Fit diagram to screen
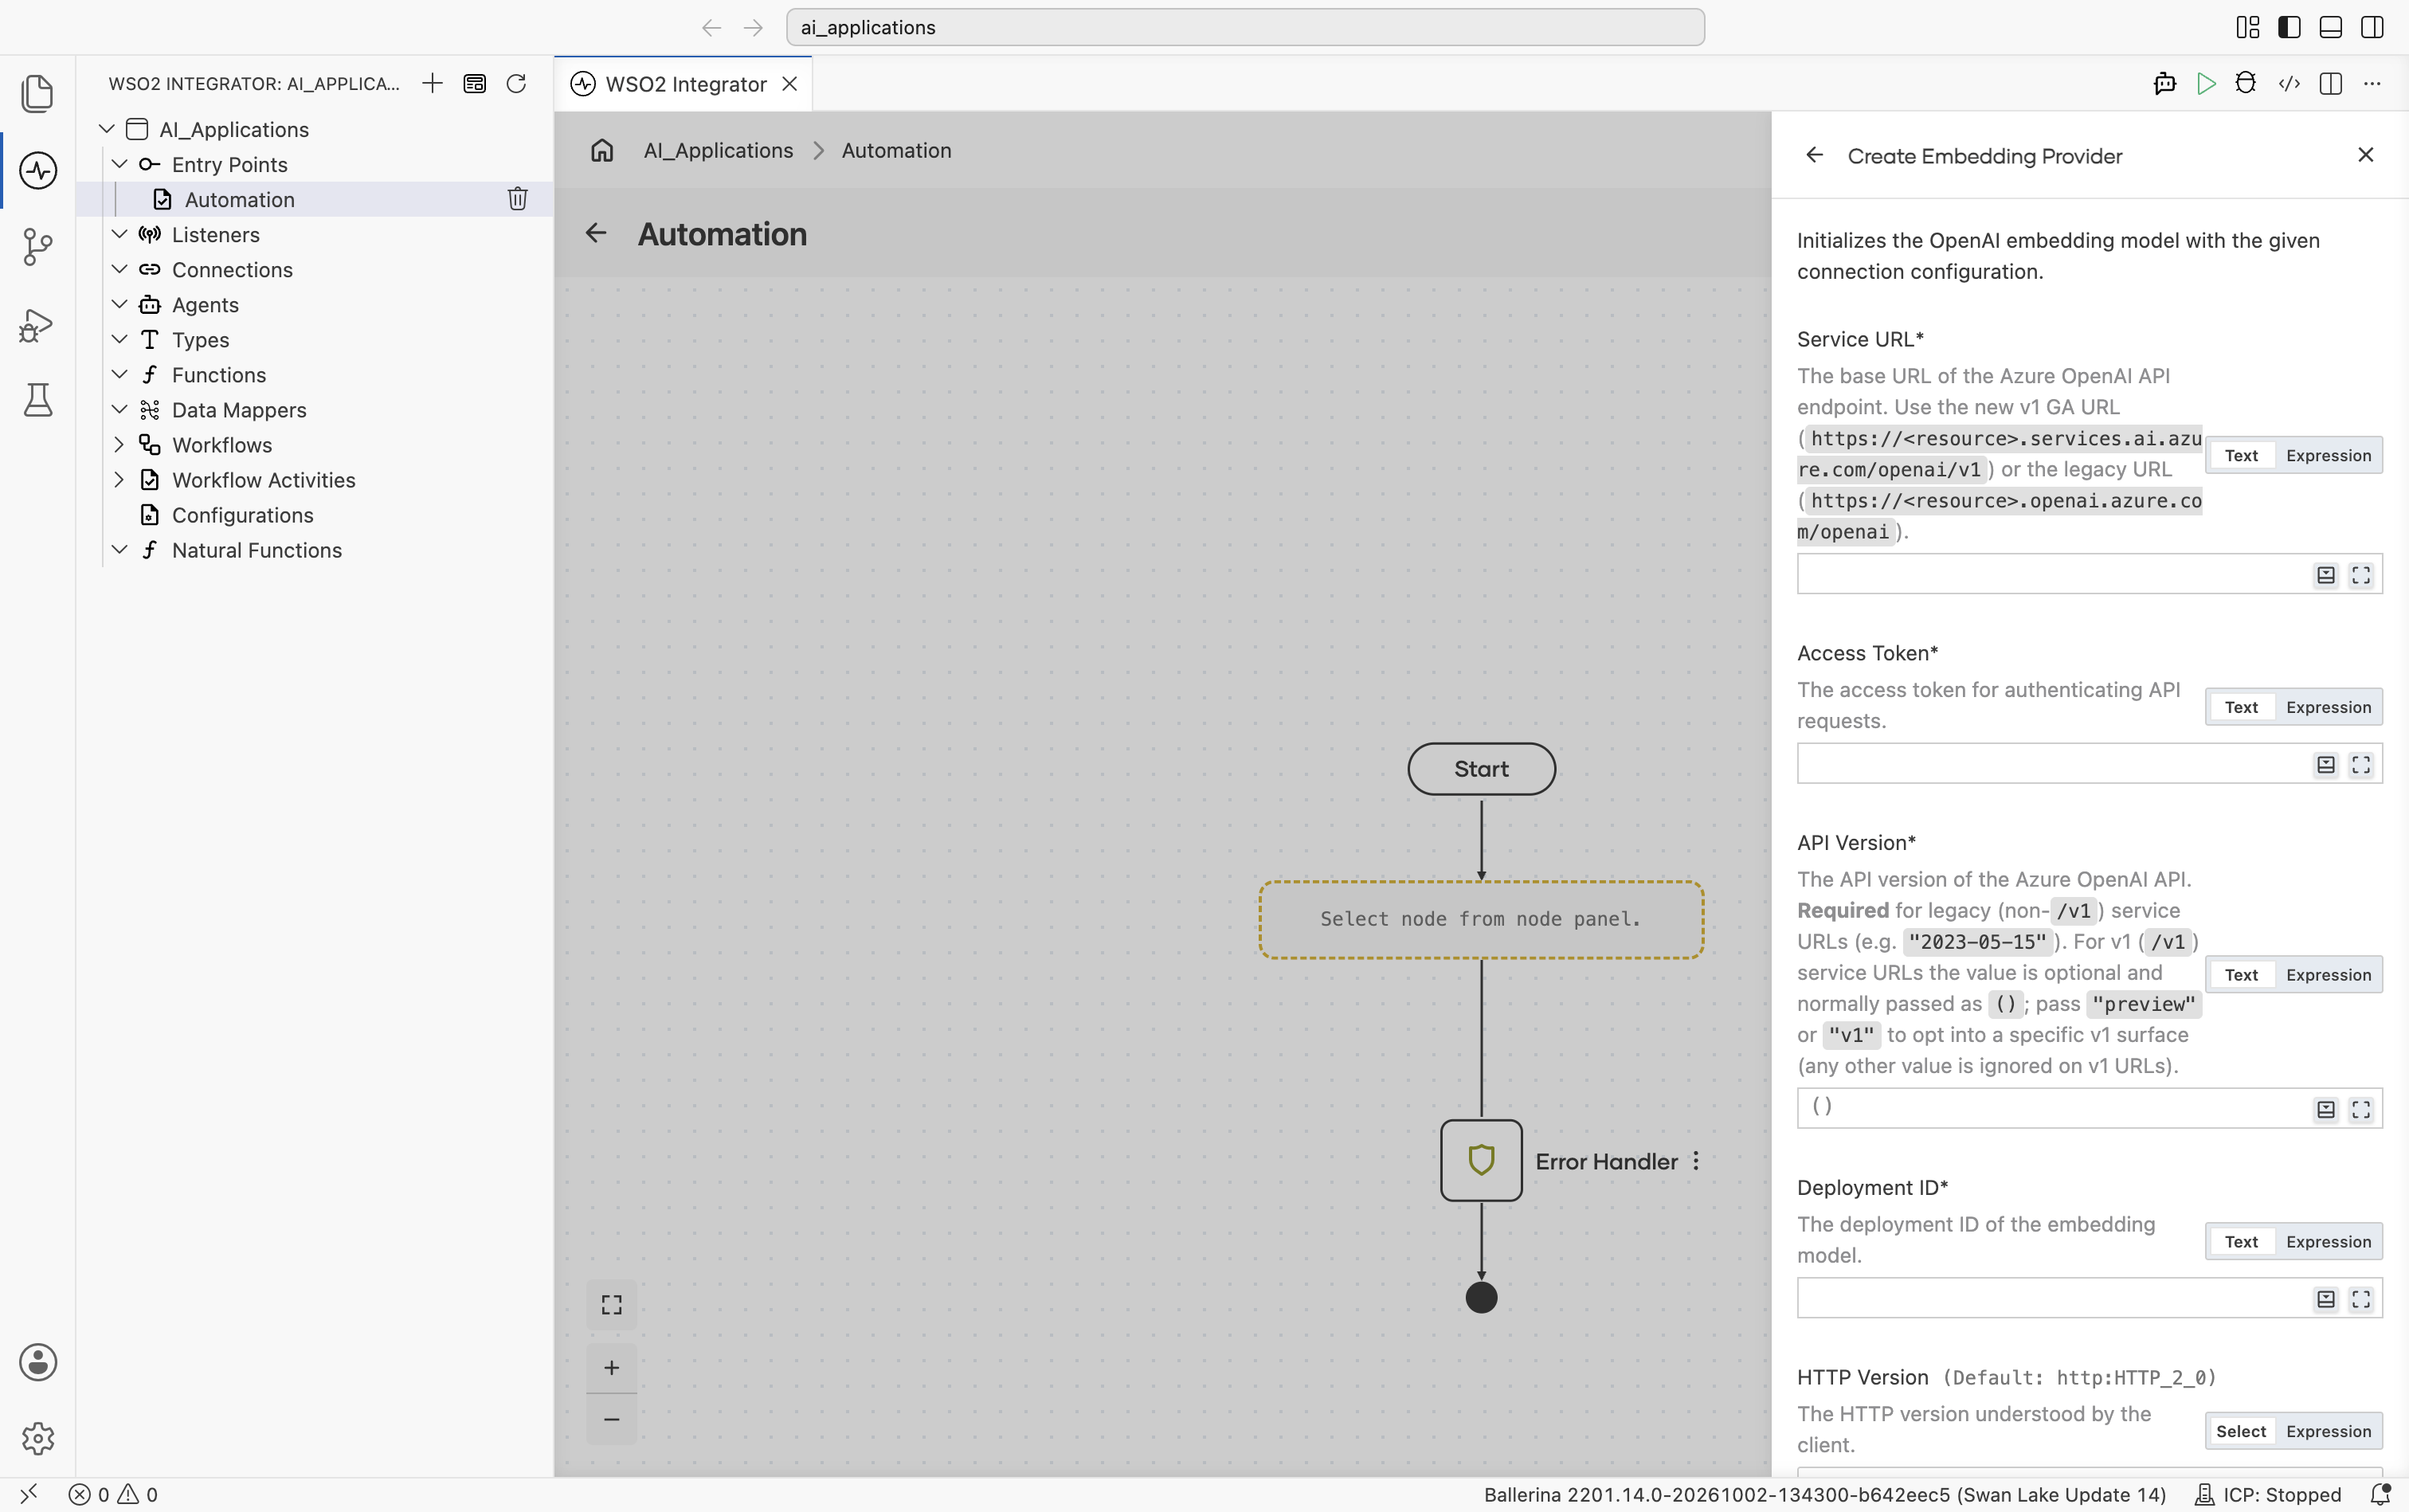Viewport: 2409px width, 1512px height. coord(612,1304)
